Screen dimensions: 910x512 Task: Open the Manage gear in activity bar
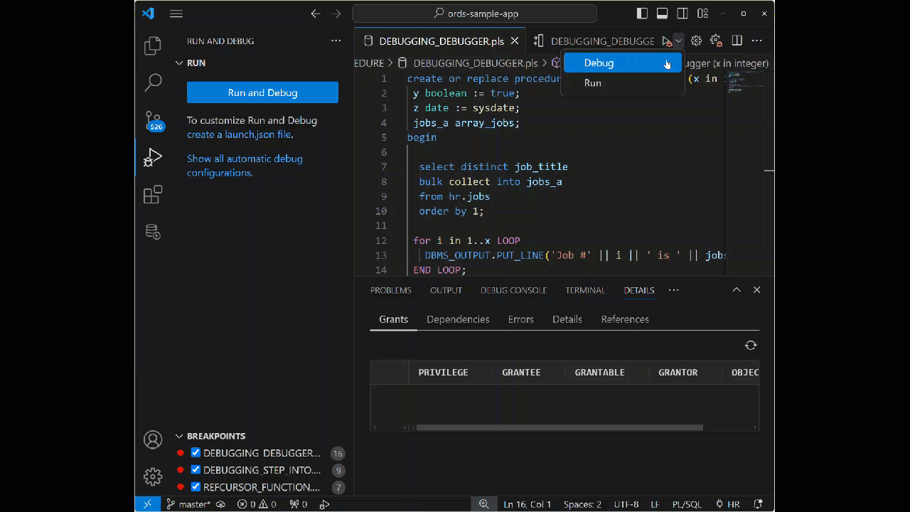(153, 476)
